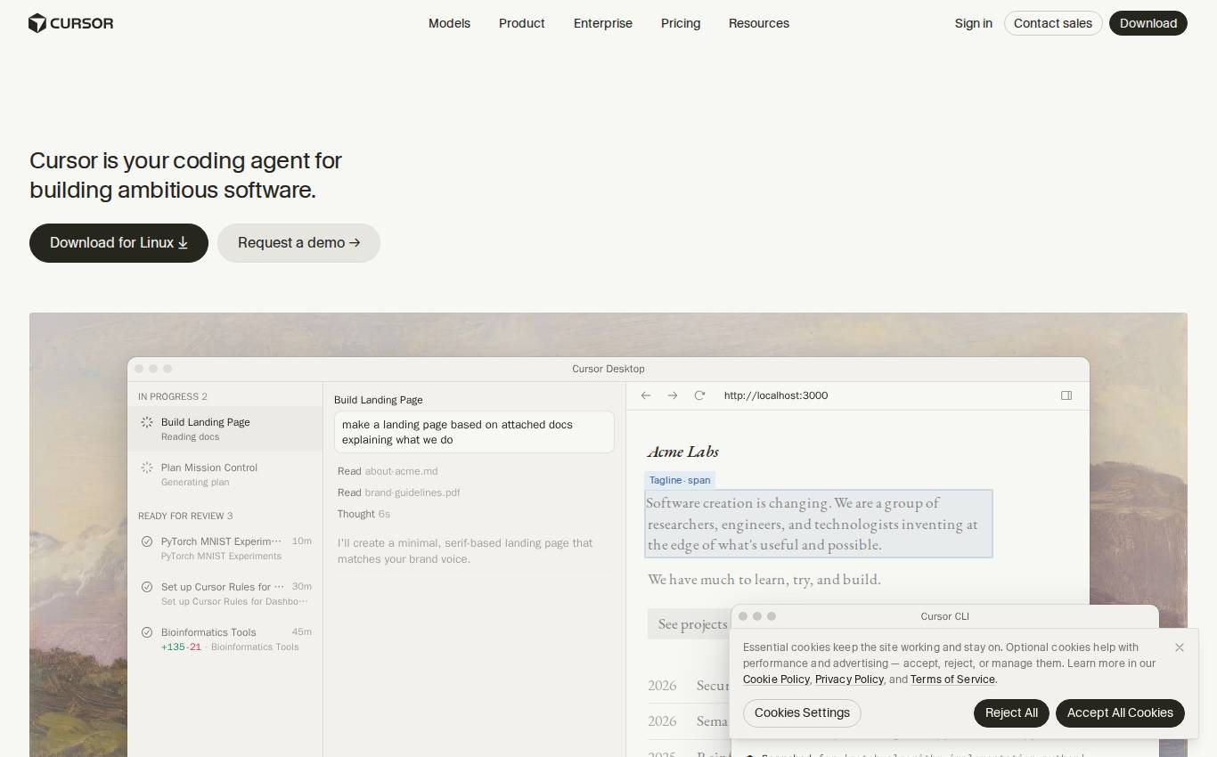The image size is (1217, 757).
Task: Expand the Thought 6s step
Action: tap(363, 514)
